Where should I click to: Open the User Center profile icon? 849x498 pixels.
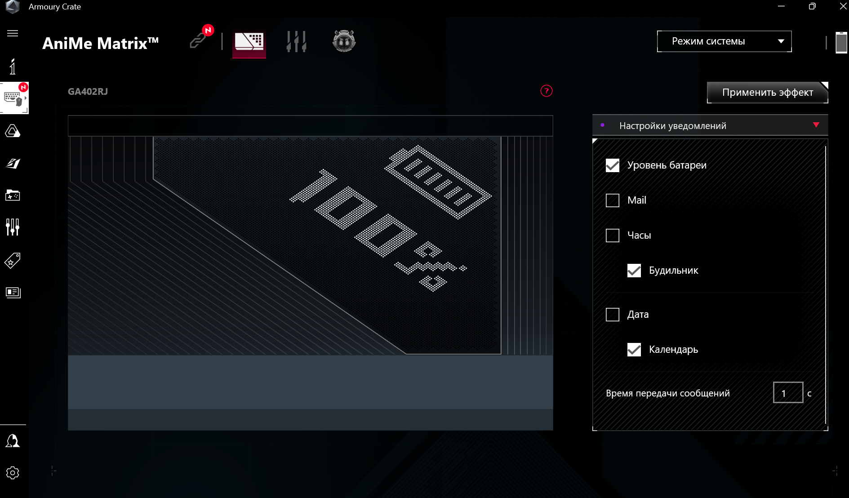[13, 441]
